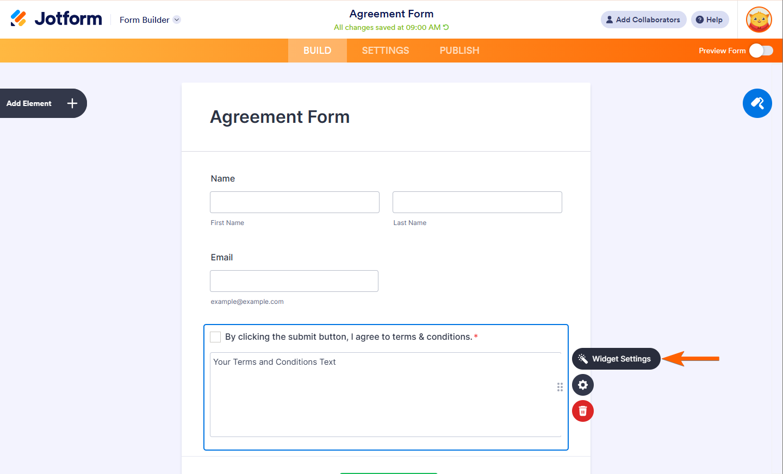Click the plus icon on Add Element
This screenshot has width=783, height=474.
coord(72,103)
